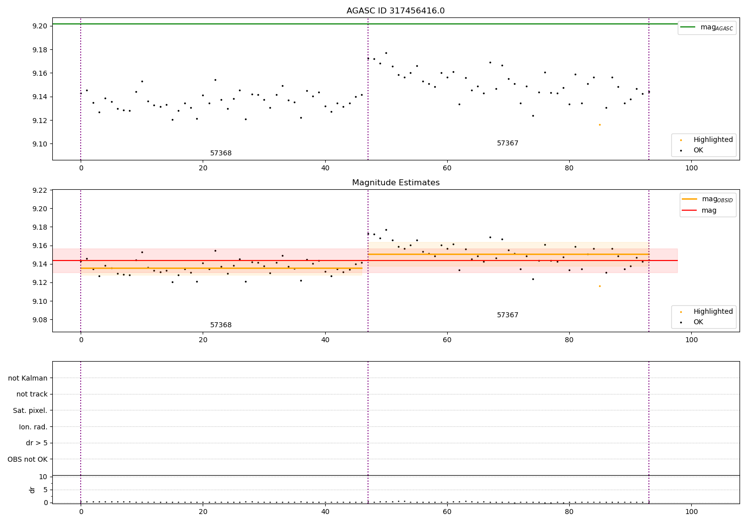
Task: Click the red mag legend line
Action: (689, 211)
